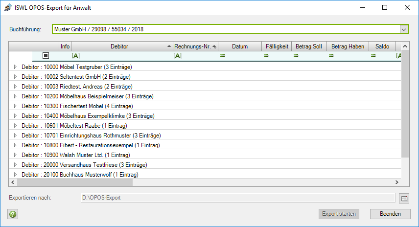Viewport: 419px width, 227px height.
Task: Click the equals filter icon under Saldo
Action: pos(373,56)
